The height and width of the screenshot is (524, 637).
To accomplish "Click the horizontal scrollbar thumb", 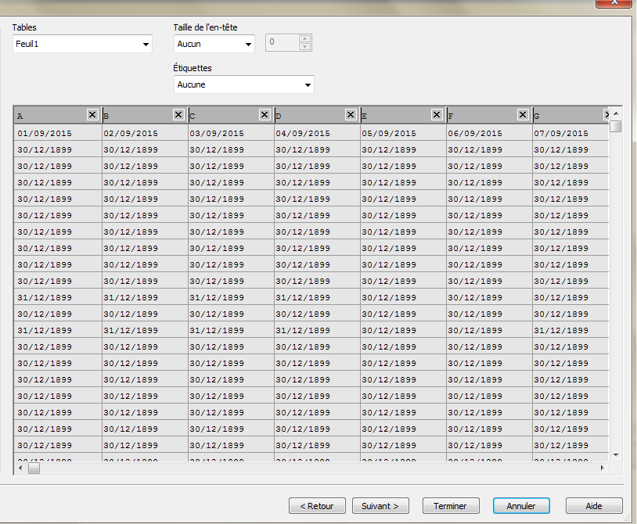I will (34, 468).
